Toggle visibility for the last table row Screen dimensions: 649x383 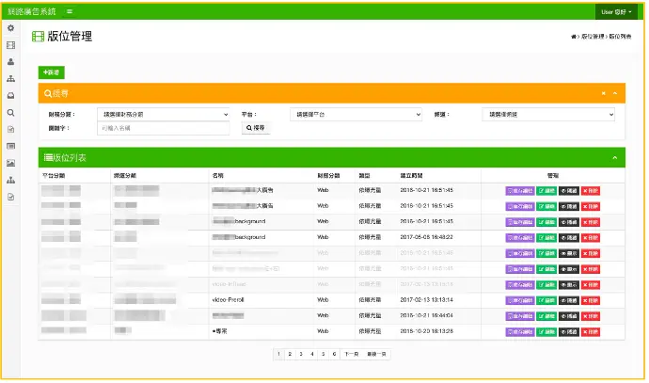568,331
